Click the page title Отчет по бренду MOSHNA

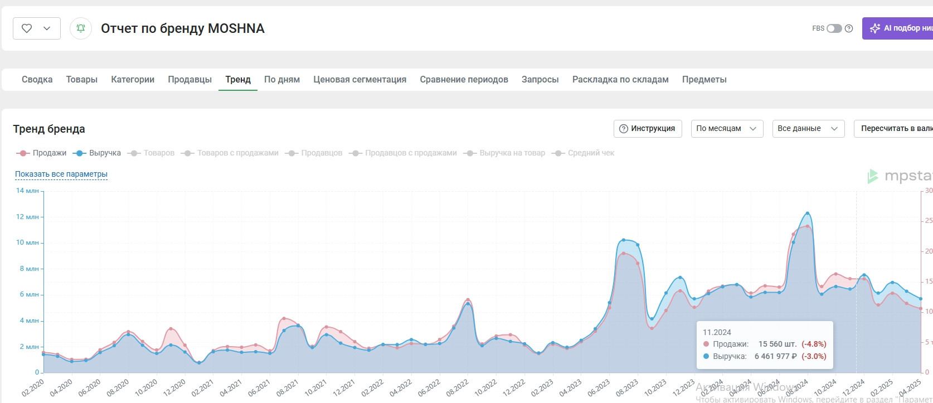click(183, 28)
